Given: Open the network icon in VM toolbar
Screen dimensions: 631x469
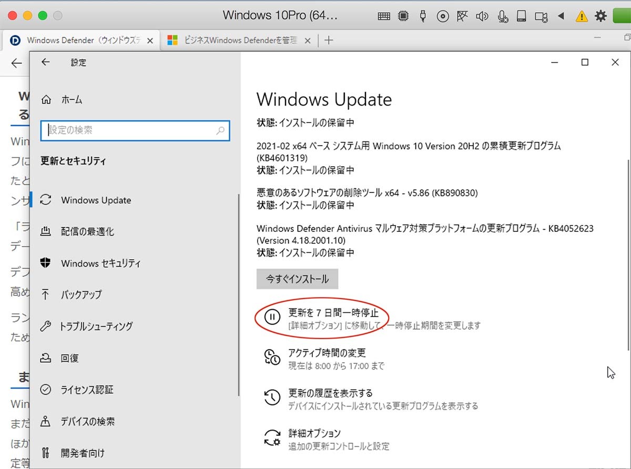Looking at the screenshot, I should click(x=462, y=16).
